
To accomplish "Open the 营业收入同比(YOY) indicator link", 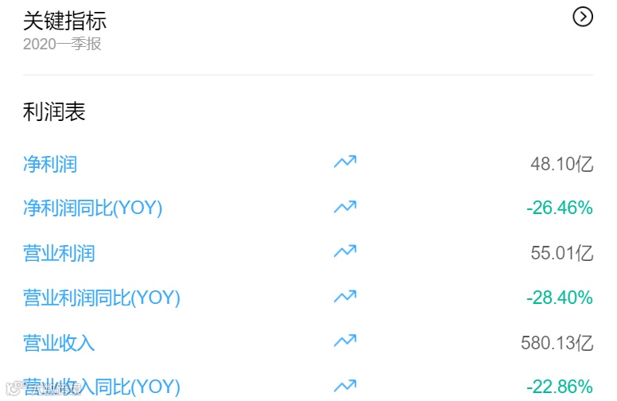I will pos(102,387).
